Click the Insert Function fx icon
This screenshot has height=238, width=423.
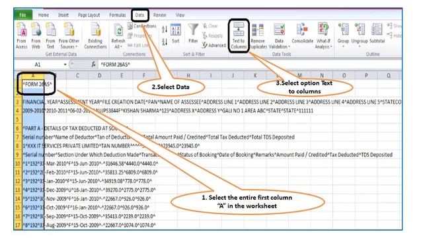coord(93,65)
